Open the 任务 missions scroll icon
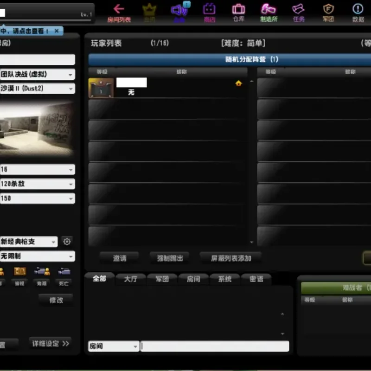The width and height of the screenshot is (371, 371). [x=298, y=9]
